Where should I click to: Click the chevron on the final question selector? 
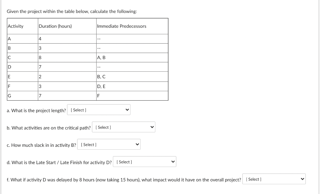pos(302,179)
